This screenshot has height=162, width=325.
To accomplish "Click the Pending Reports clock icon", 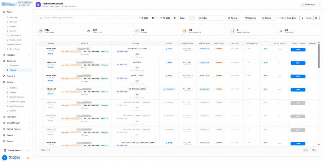I will point(185,31).
